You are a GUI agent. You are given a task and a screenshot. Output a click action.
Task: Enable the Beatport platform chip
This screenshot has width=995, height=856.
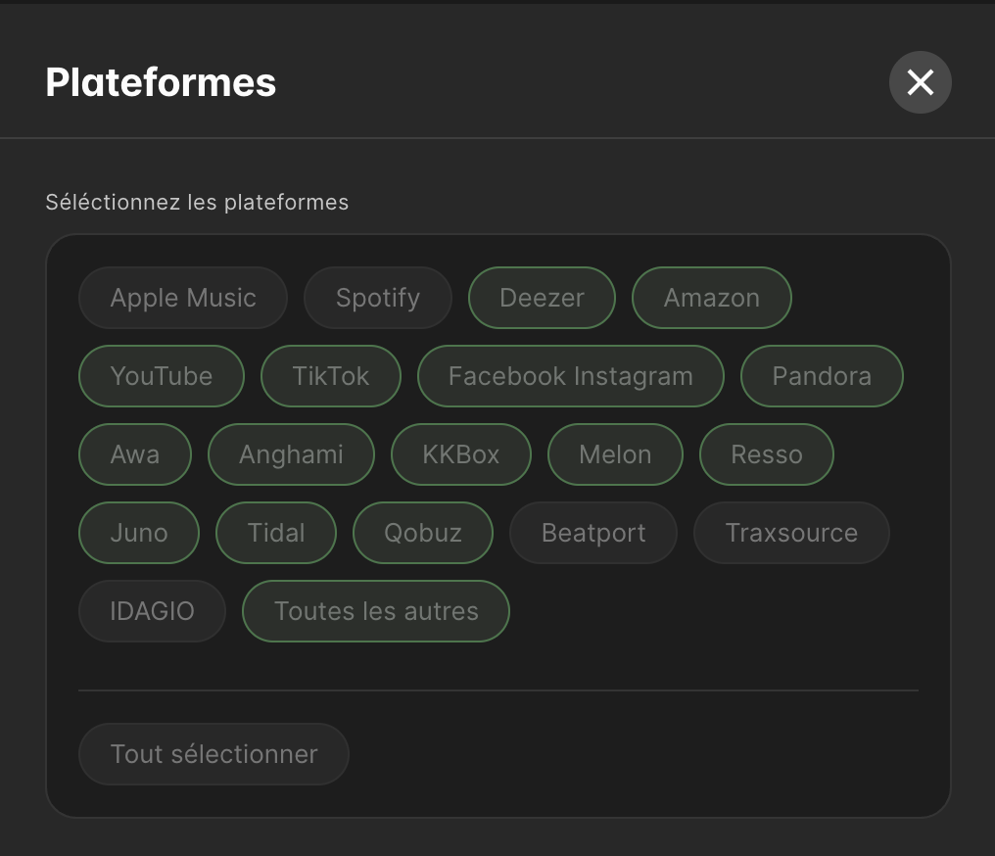(x=593, y=533)
